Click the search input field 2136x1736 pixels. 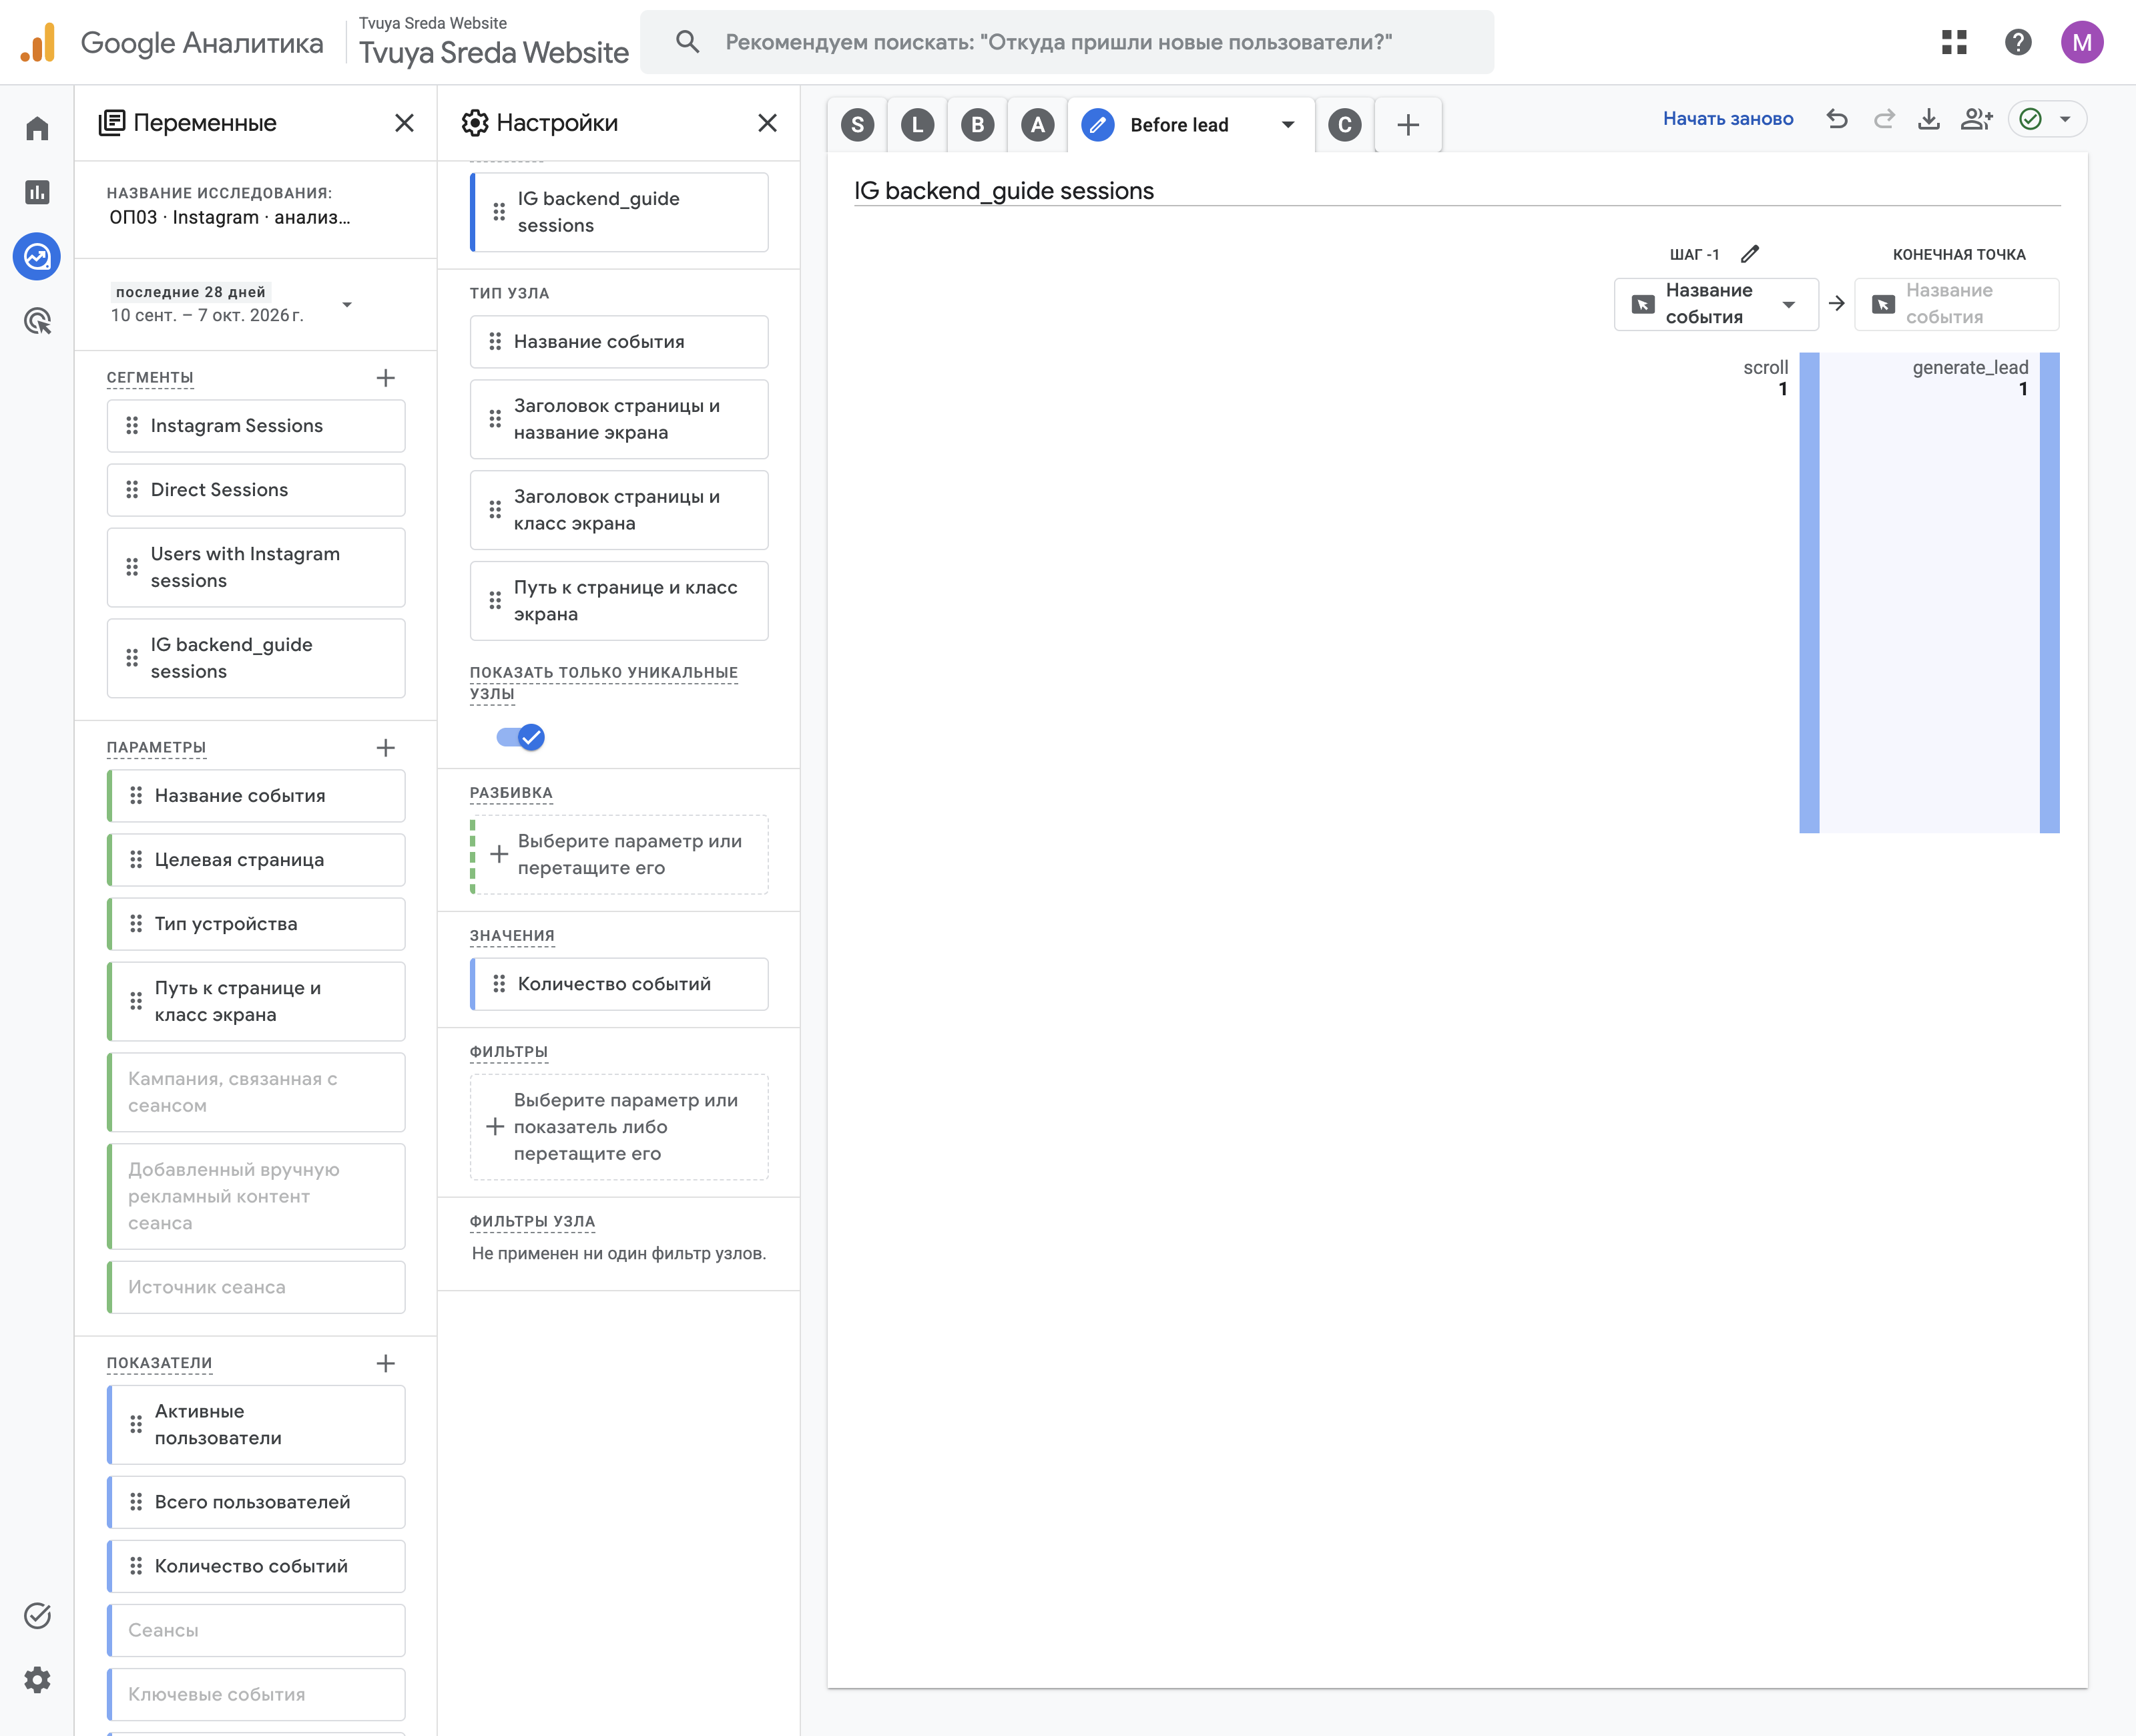point(1067,42)
